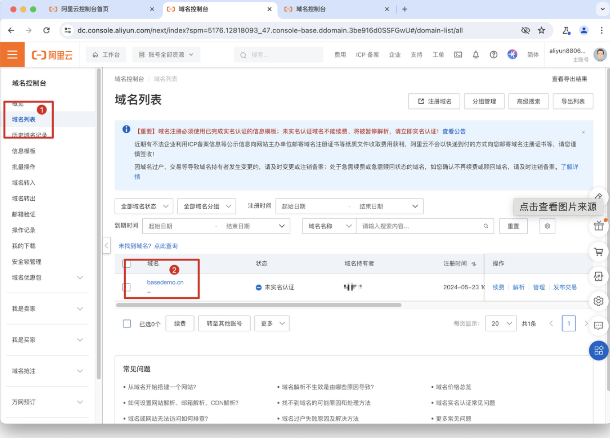Tick the bottom checkbox next to 已选0个

[x=127, y=324]
